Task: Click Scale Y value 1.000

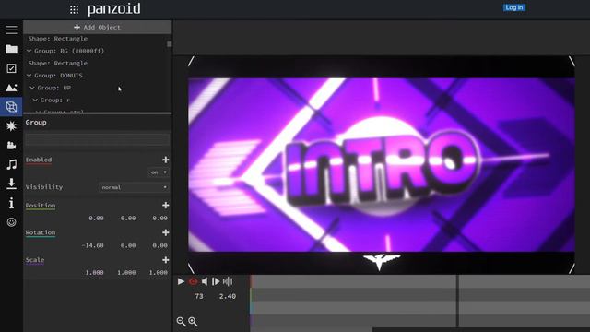Action: 126,273
